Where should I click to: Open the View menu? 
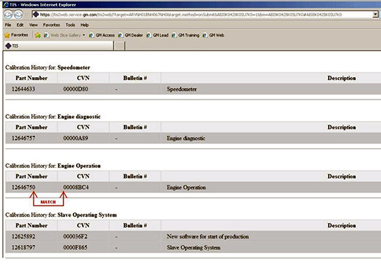33,25
